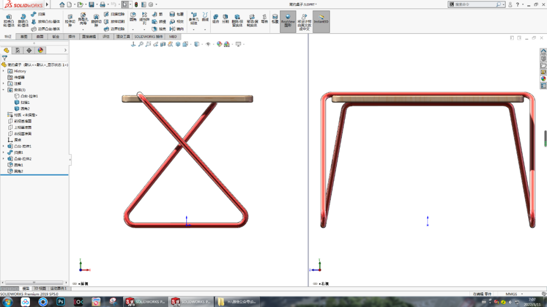This screenshot has width=547, height=307.
Task: Switch to the 曲面 (Surfaces) tab
Action: (x=40, y=36)
